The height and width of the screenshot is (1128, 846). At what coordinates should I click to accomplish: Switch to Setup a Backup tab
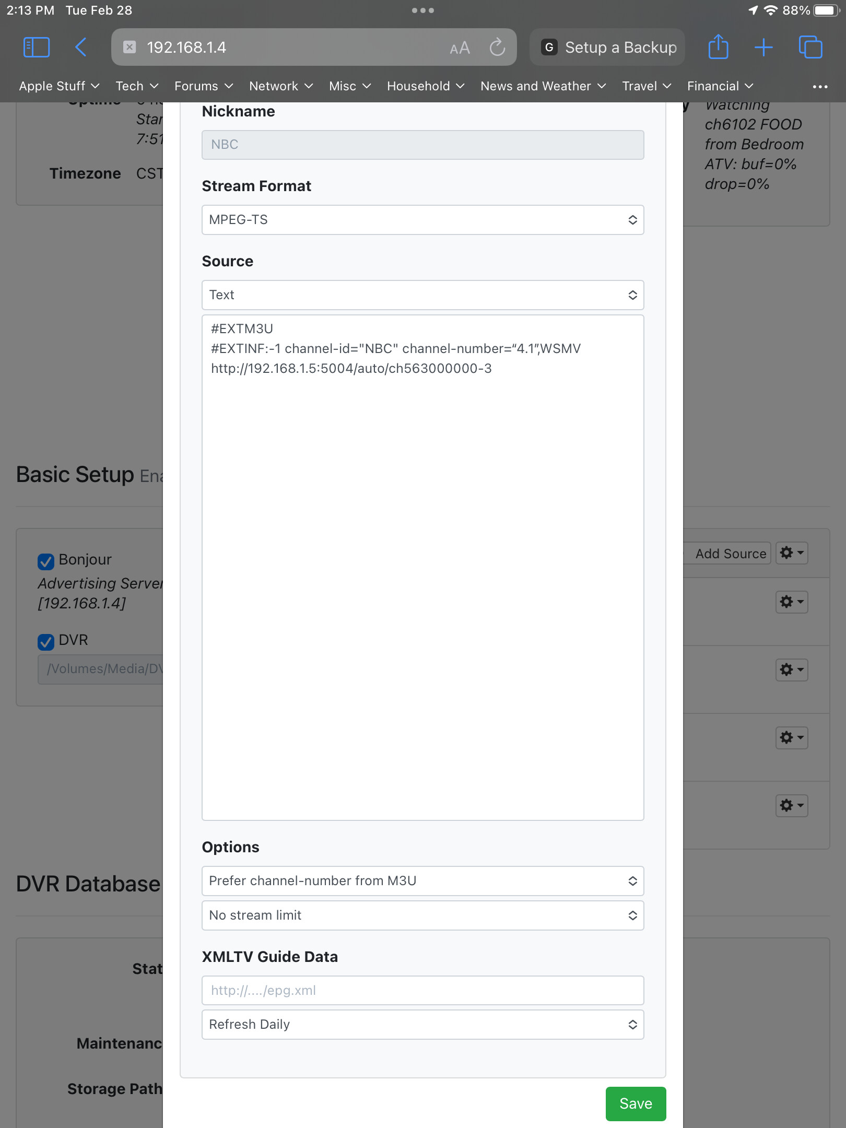pos(608,48)
